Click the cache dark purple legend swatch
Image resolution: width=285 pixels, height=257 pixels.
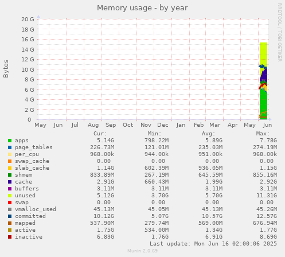(x=10, y=182)
